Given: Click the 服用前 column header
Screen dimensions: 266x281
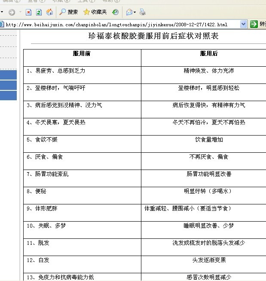Looking at the screenshot, I should click(x=82, y=54).
